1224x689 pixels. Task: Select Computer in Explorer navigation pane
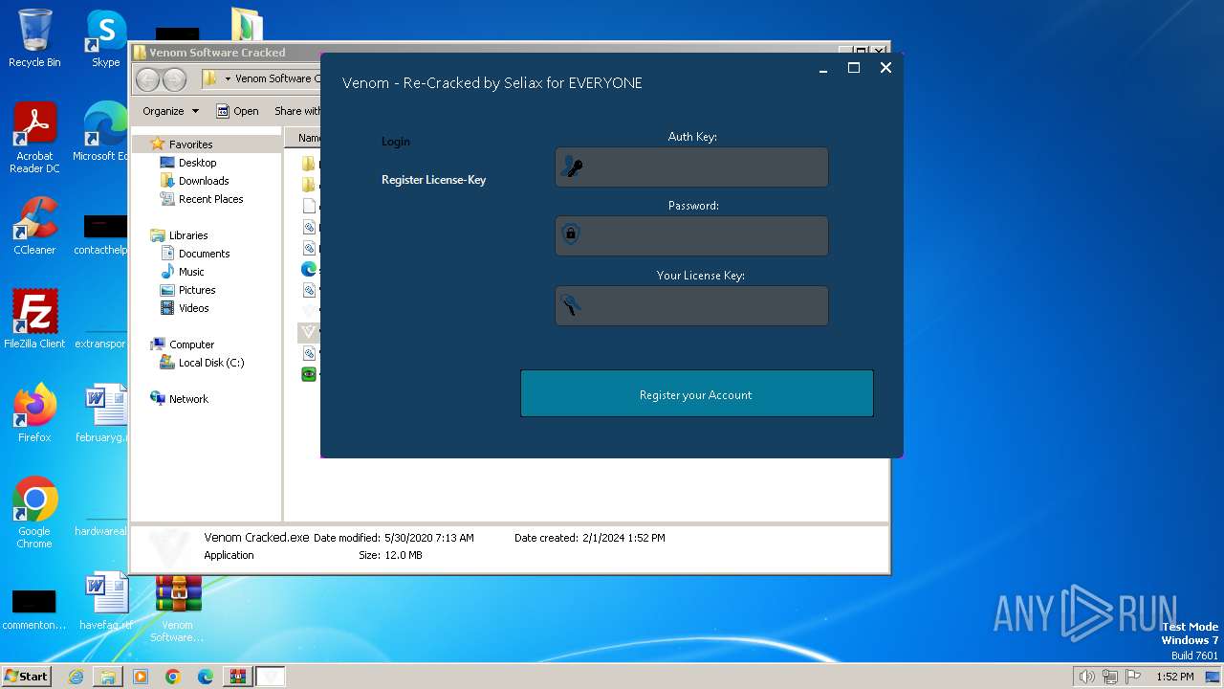coord(191,344)
